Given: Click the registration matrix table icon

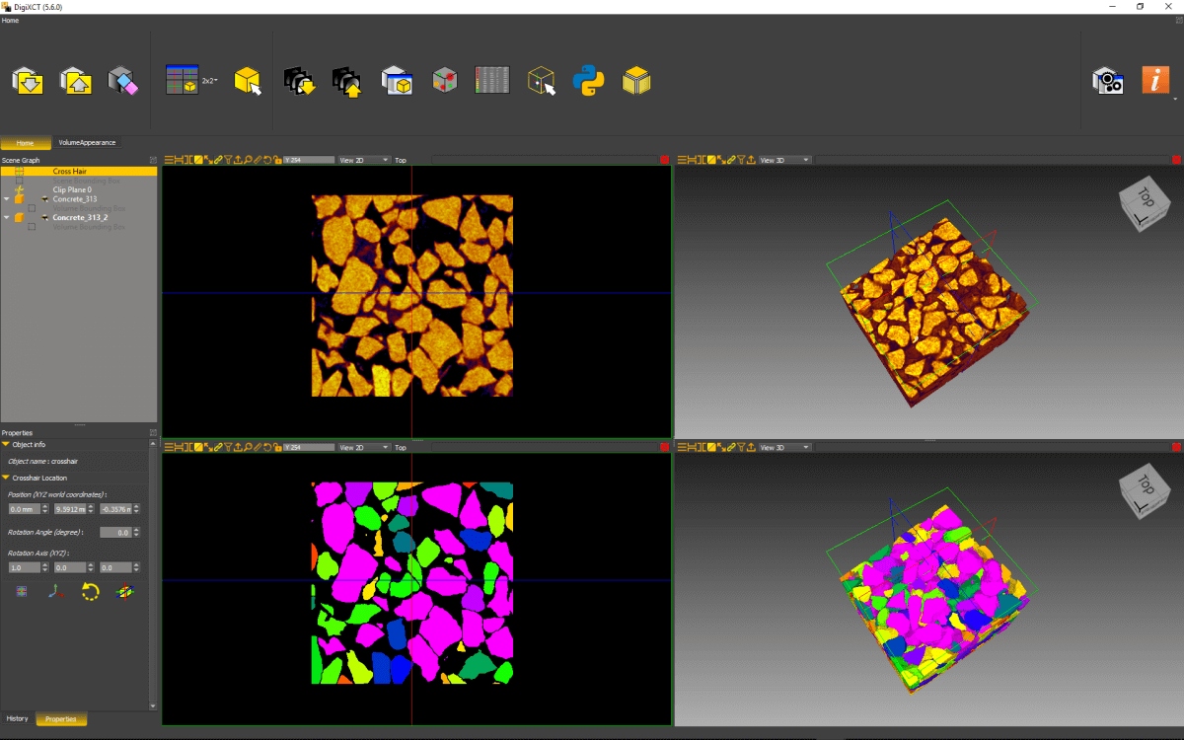Looking at the screenshot, I should (x=491, y=81).
